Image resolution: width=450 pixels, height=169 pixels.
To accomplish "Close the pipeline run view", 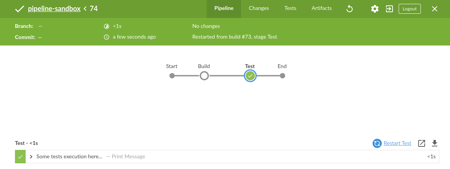I will coord(435,9).
